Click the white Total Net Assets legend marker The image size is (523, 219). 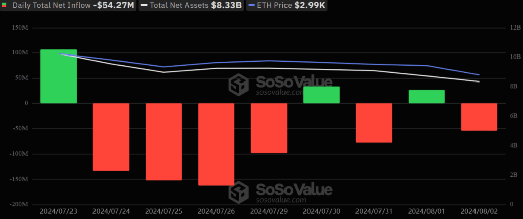pos(144,5)
